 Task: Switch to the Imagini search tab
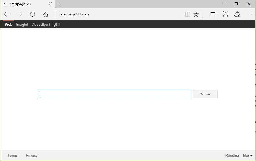coord(22,25)
